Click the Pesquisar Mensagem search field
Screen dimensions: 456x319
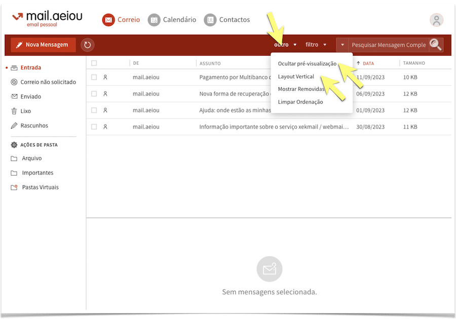point(389,45)
